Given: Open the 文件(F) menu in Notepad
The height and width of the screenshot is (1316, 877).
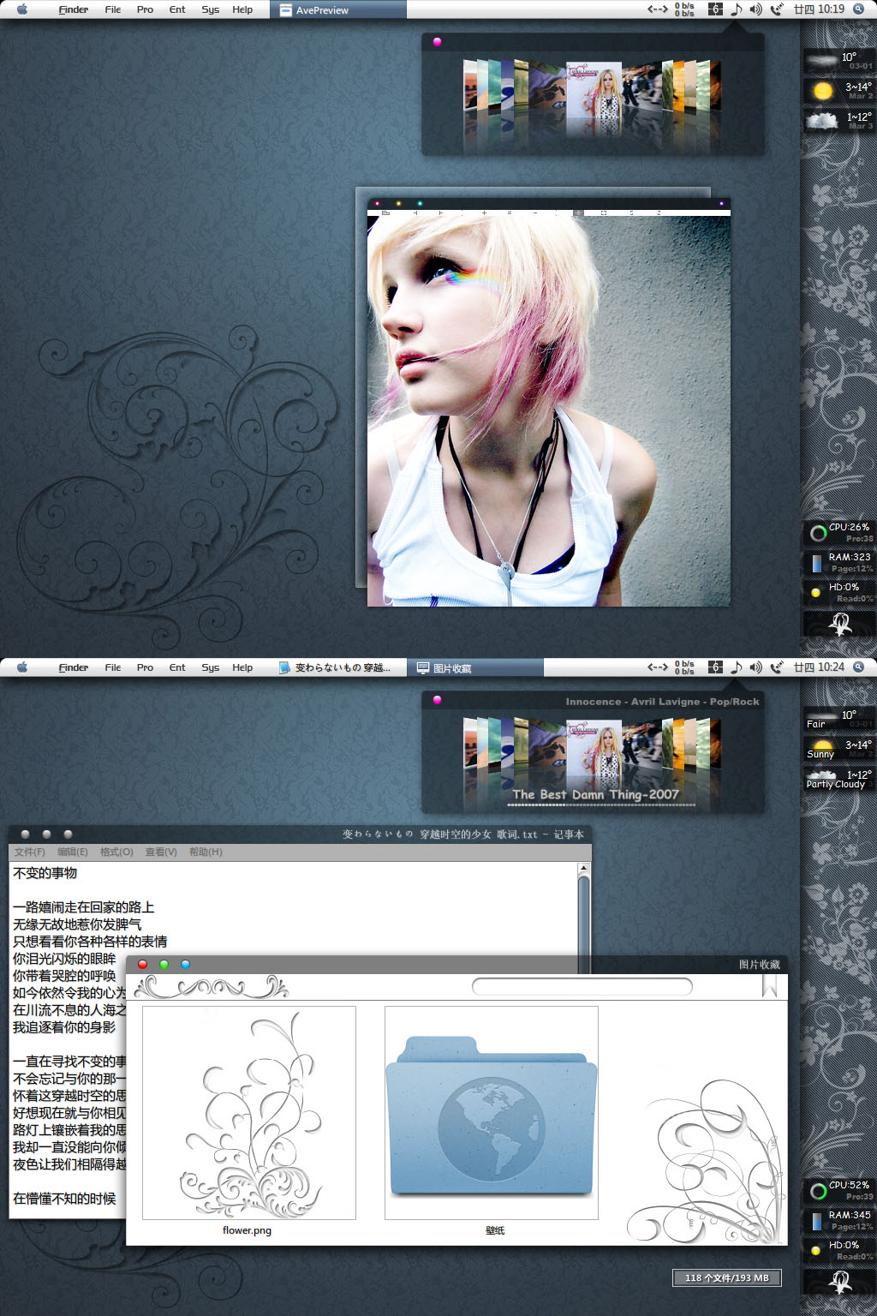Looking at the screenshot, I should [x=29, y=852].
